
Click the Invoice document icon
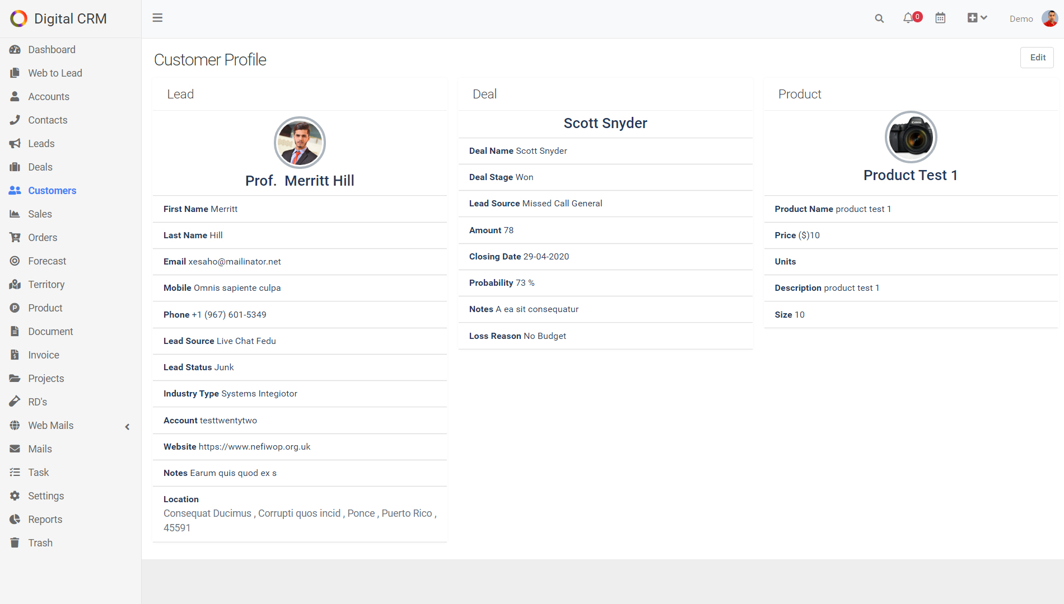point(15,355)
